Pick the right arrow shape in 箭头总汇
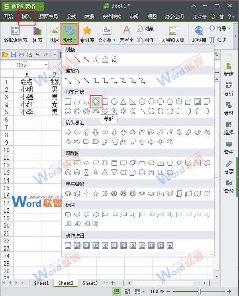This screenshot has width=239, height=296. click(68, 132)
